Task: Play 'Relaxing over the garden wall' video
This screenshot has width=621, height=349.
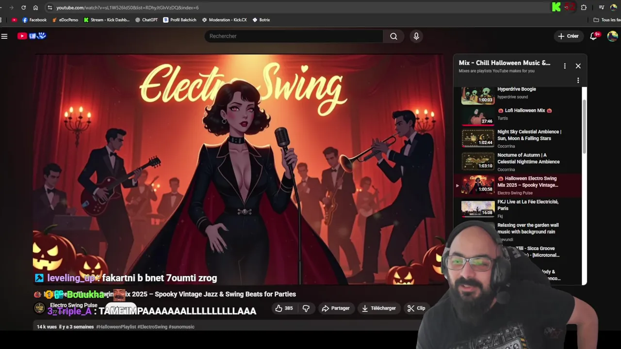Action: click(x=528, y=228)
